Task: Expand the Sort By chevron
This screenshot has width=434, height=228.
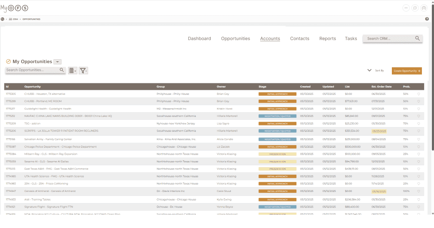Action: point(369,70)
